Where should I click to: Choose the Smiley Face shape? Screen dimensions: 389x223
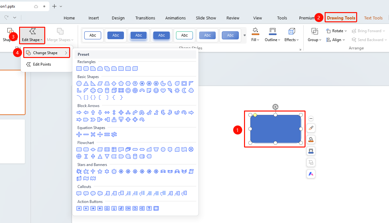[x=156, y=90]
